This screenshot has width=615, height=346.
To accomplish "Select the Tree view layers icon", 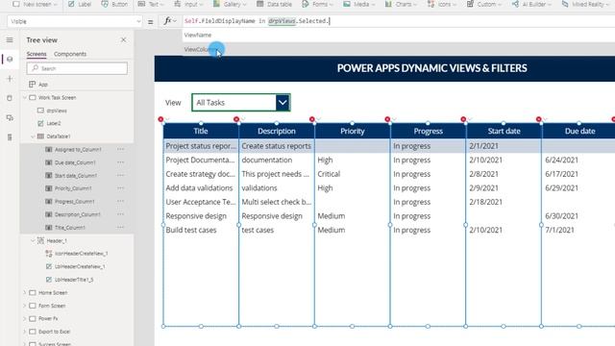I will click(10, 60).
